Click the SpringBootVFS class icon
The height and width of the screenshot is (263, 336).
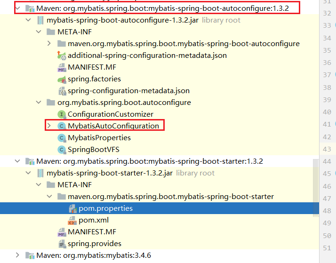pos(62,150)
